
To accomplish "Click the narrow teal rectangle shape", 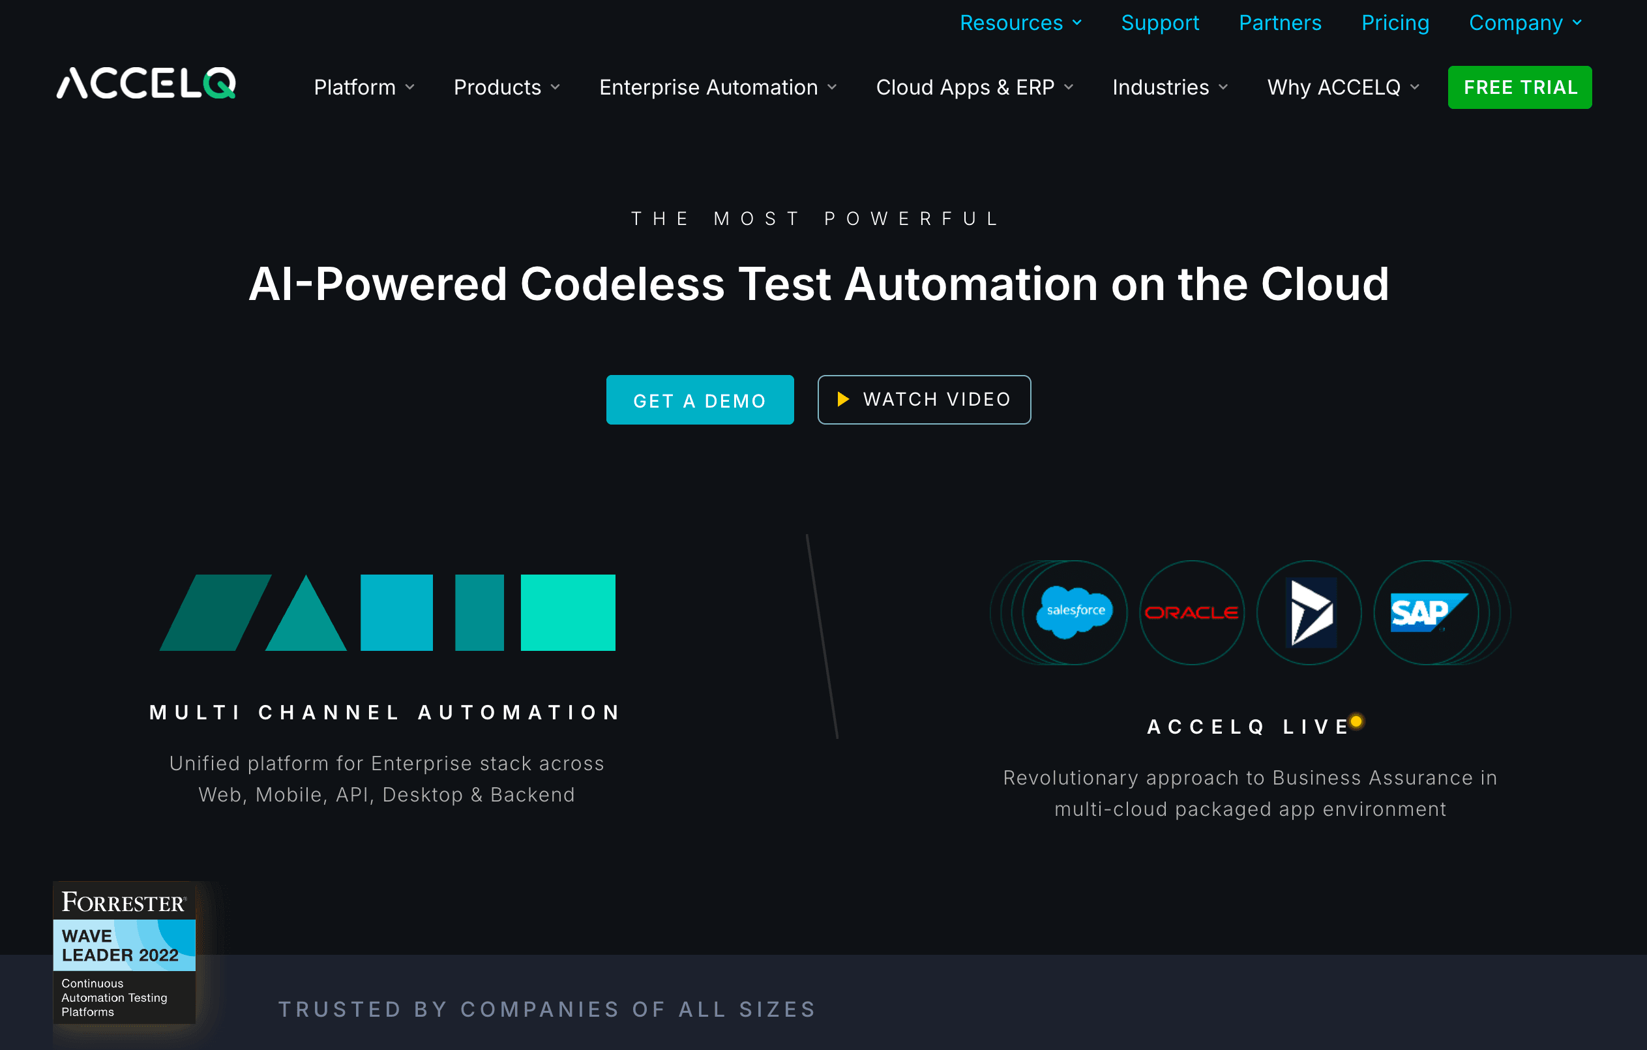I will [479, 612].
